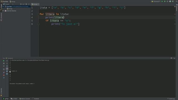The image size is (178, 100).
Task: Open the Event Log
Action: [171, 99]
